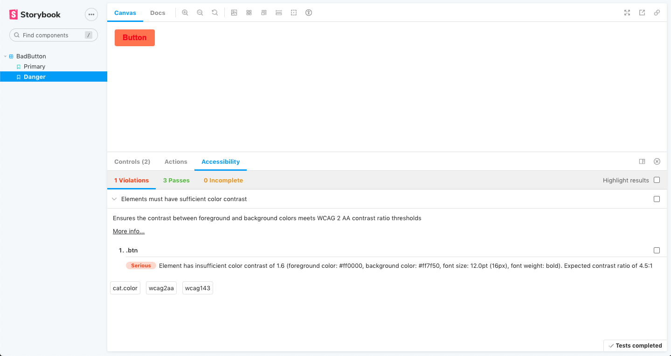Zoom in the canvas preview
The height and width of the screenshot is (356, 671).
tap(185, 13)
